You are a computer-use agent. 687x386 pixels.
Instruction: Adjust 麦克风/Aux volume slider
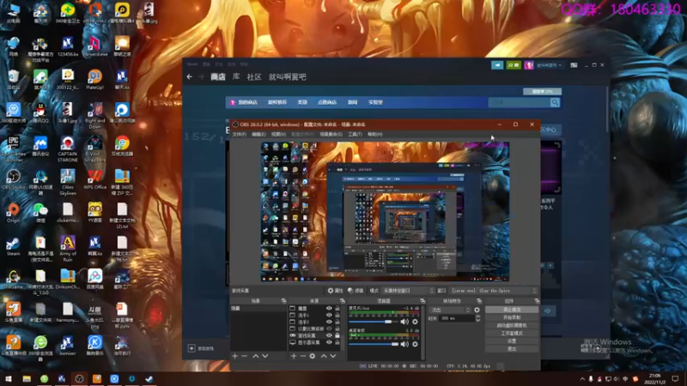pos(374,323)
